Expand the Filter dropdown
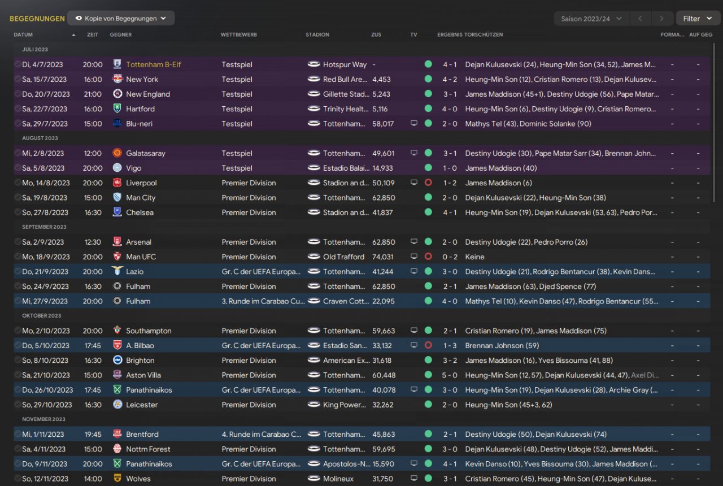Viewport: 723px width, 486px height. click(x=698, y=19)
